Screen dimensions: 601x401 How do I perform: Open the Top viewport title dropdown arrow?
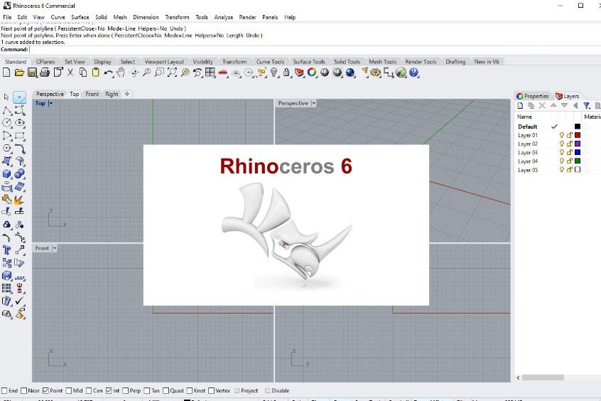pyautogui.click(x=50, y=103)
